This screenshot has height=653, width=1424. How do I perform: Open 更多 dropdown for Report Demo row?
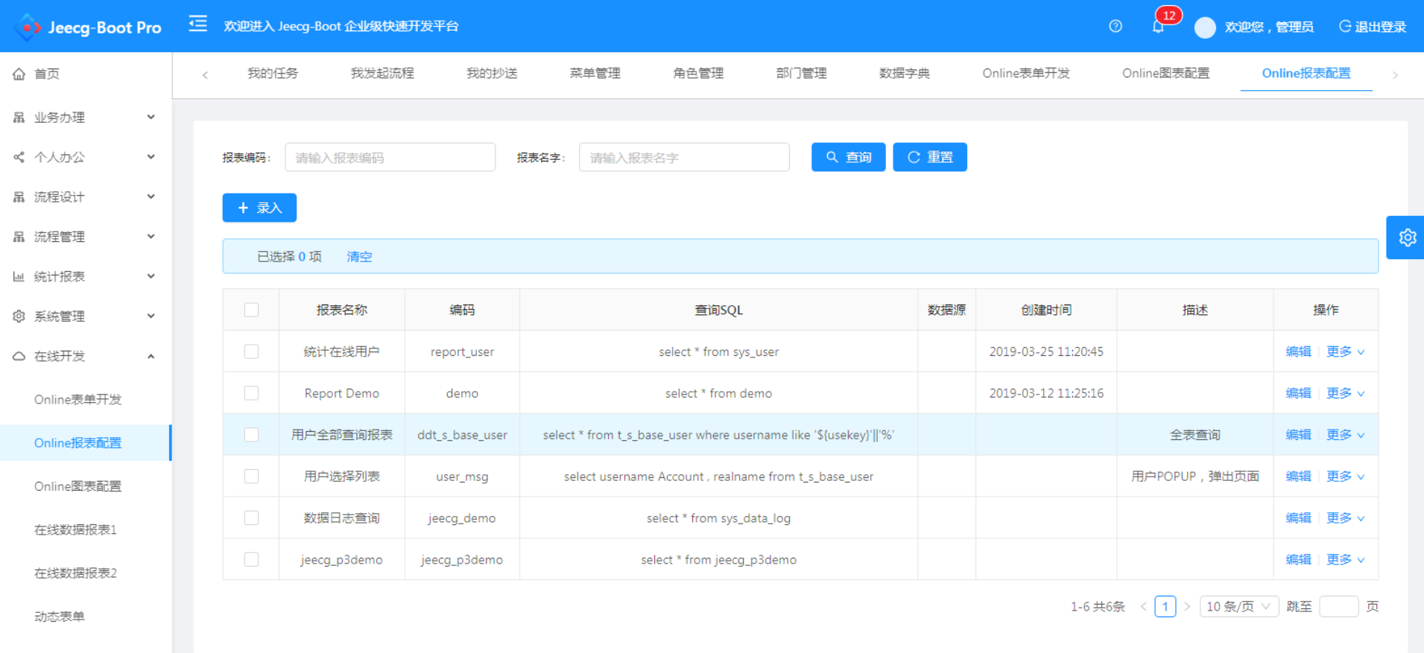[1345, 393]
